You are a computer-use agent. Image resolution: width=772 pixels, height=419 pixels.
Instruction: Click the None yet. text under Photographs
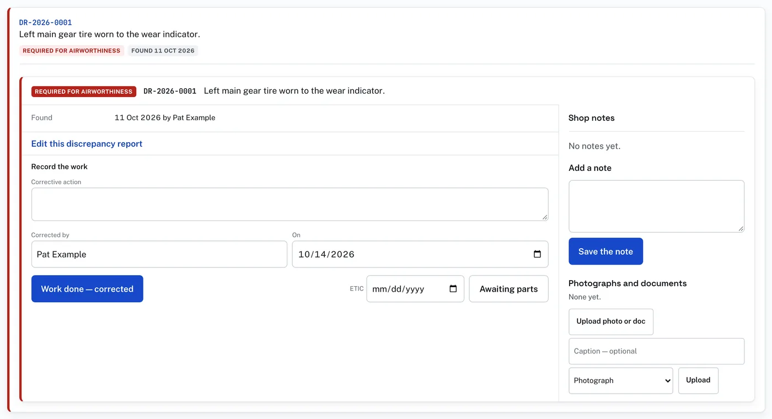585,297
